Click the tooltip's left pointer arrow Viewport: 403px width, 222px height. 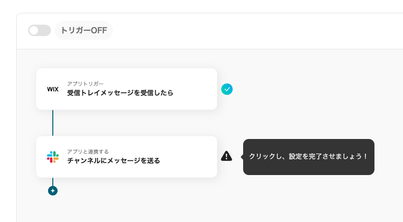click(x=242, y=157)
